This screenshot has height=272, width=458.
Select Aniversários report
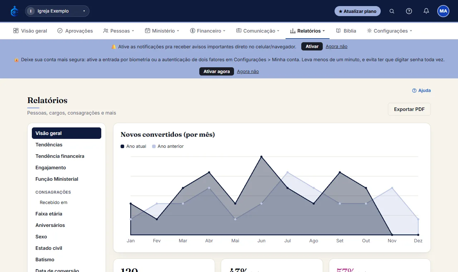(x=67, y=225)
